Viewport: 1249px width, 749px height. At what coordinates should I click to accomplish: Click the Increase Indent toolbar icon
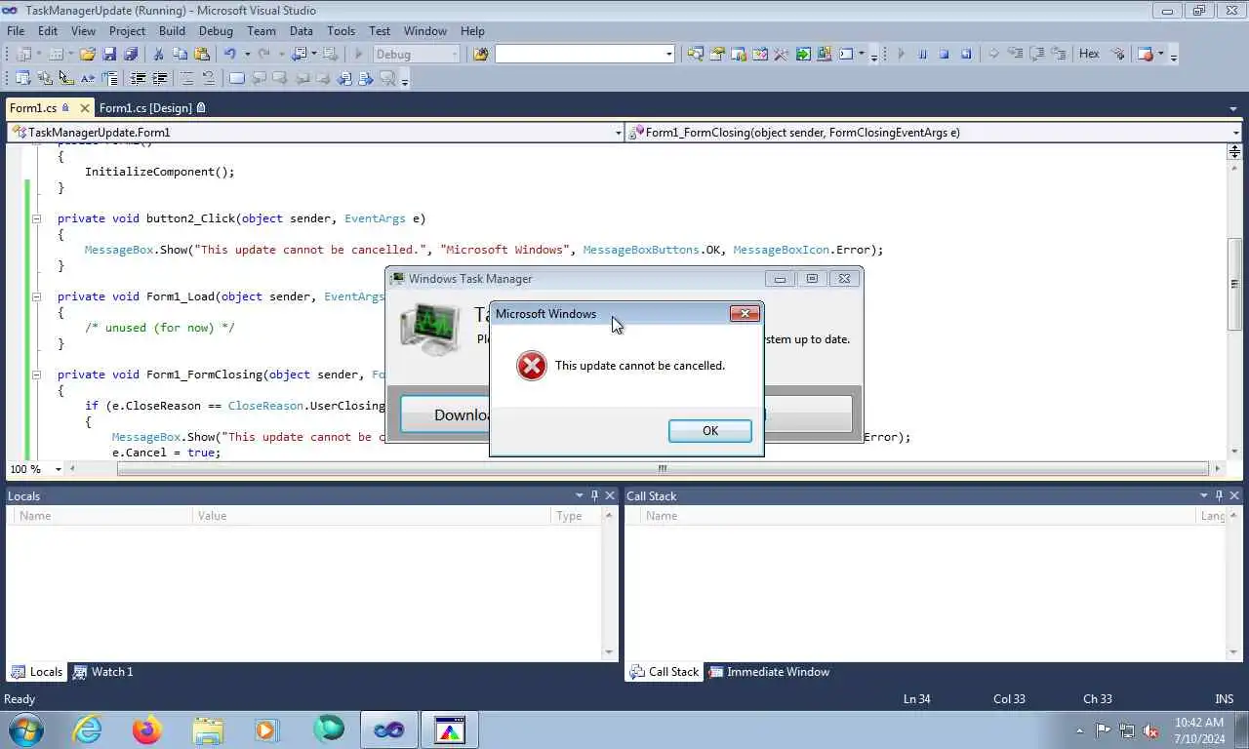click(158, 79)
